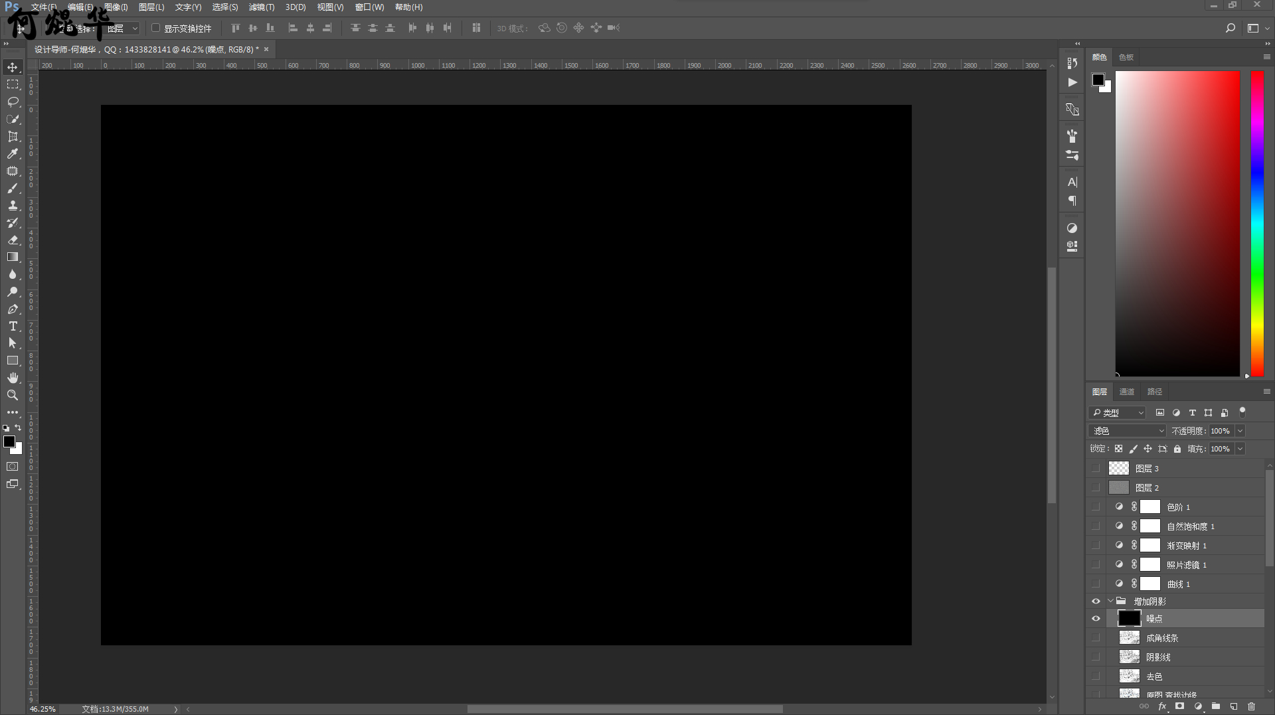Viewport: 1275px width, 715px height.
Task: Open the opacity 100% dropdown arrow
Action: (1240, 431)
